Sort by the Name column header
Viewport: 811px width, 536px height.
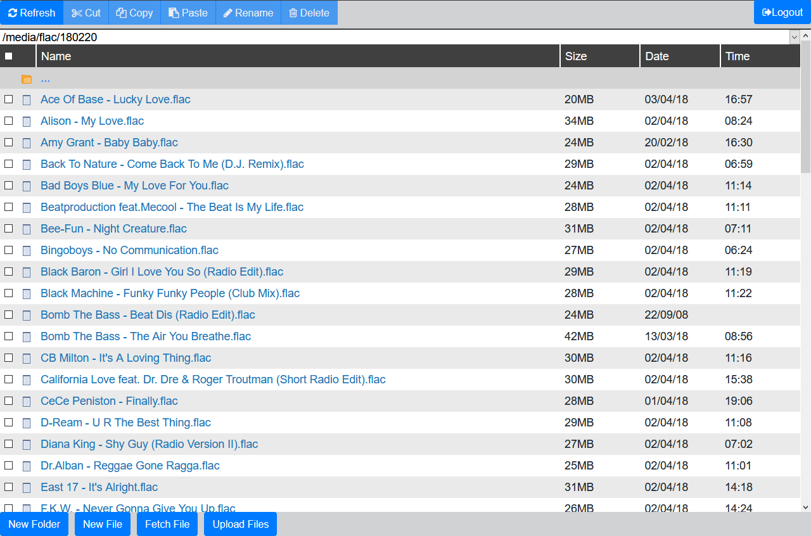point(56,56)
